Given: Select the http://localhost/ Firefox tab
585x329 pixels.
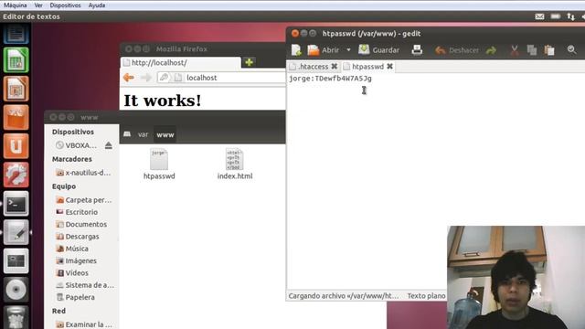Looking at the screenshot, I should [181, 63].
